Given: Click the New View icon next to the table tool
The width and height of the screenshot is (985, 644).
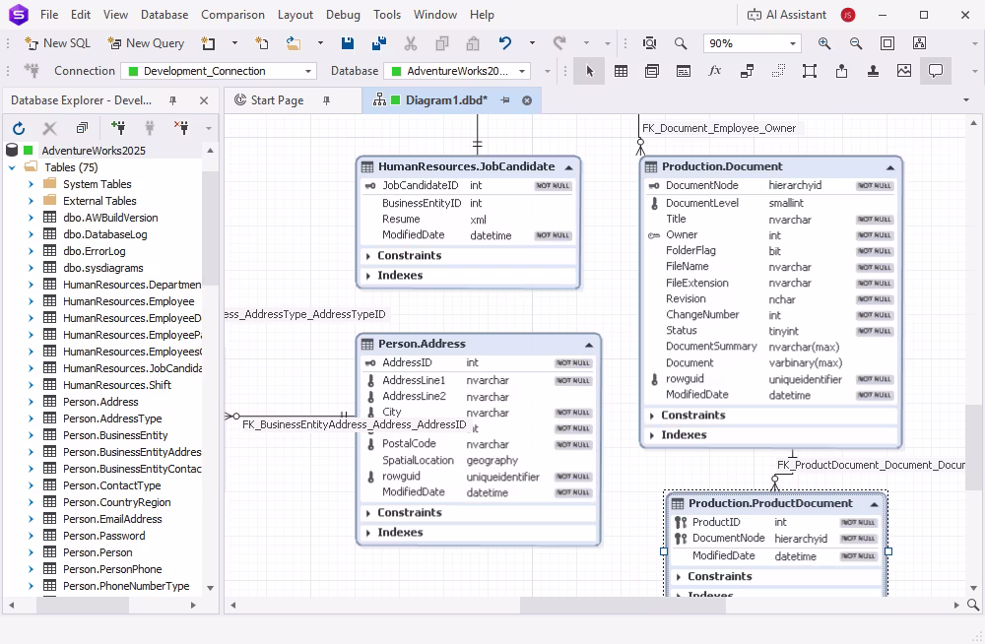Looking at the screenshot, I should pos(652,71).
